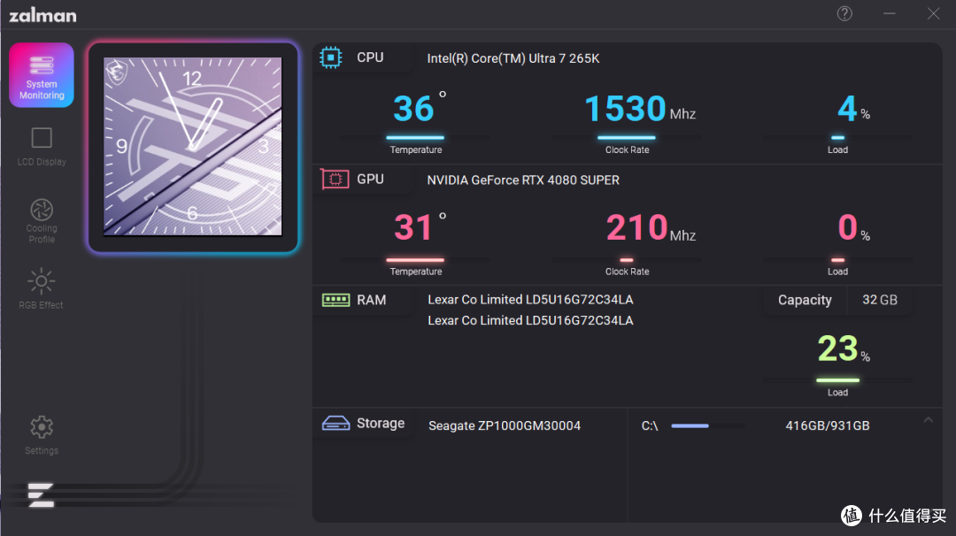Viewport: 956px width, 536px height.
Task: Click the second Lexar Co Limited RAM entry
Action: [x=530, y=320]
